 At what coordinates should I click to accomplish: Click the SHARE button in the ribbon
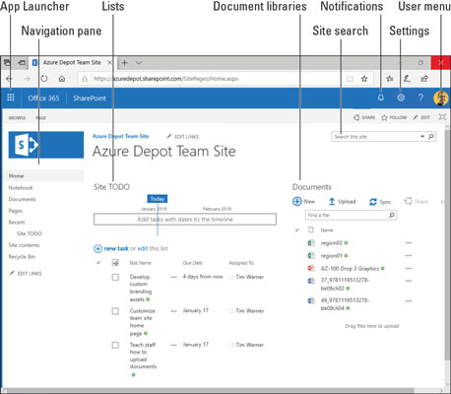pos(364,117)
